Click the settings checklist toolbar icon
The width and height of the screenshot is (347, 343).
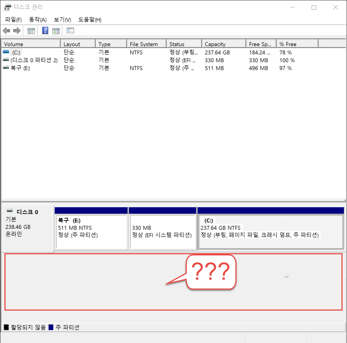70,31
